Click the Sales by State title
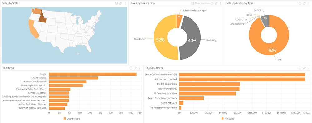 point(11,3)
